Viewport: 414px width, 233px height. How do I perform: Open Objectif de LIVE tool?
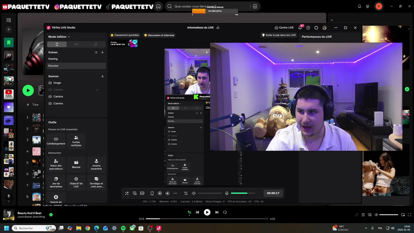76,183
